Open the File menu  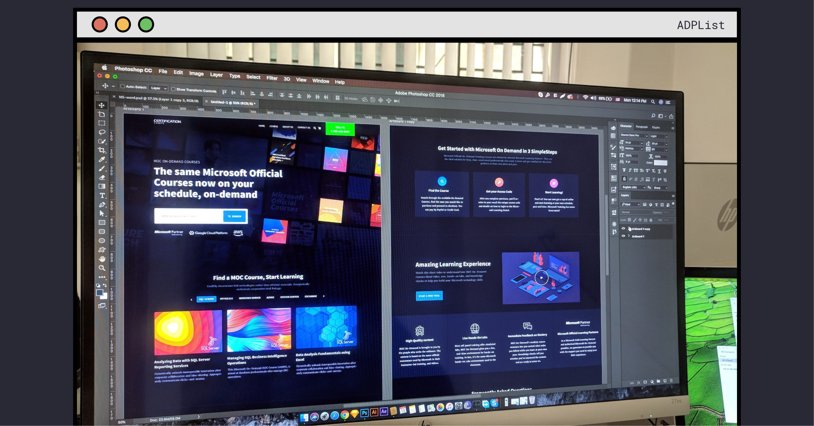(163, 71)
